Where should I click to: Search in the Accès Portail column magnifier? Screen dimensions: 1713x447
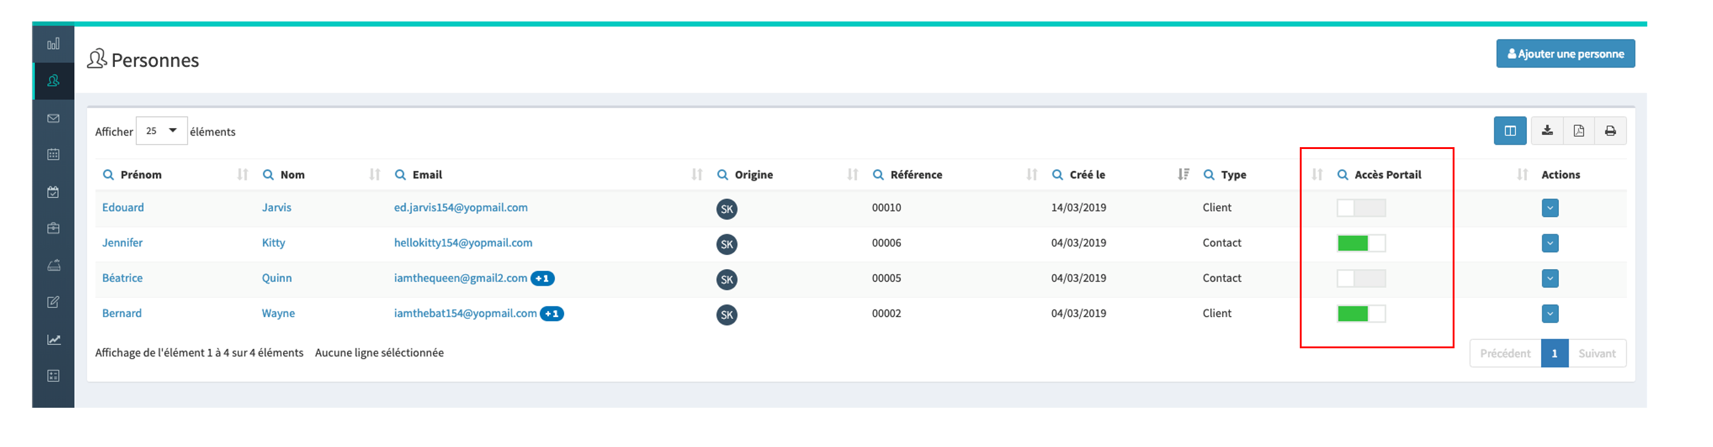click(x=1343, y=175)
